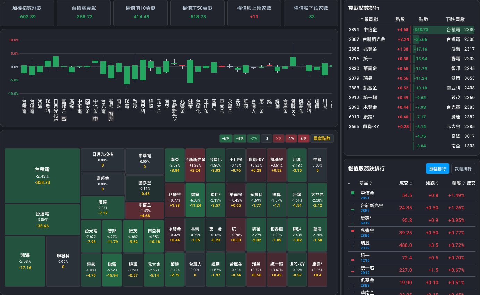Click the candlestick icon beside 統一 1216 row
Screen dimensions: 480x295
pyautogui.click(x=353, y=258)
